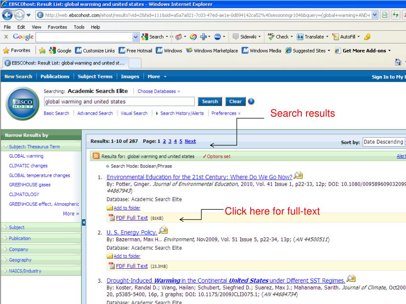The height and width of the screenshot is (304, 406).
Task: Click the EBSCO Host logo
Action: [23, 103]
